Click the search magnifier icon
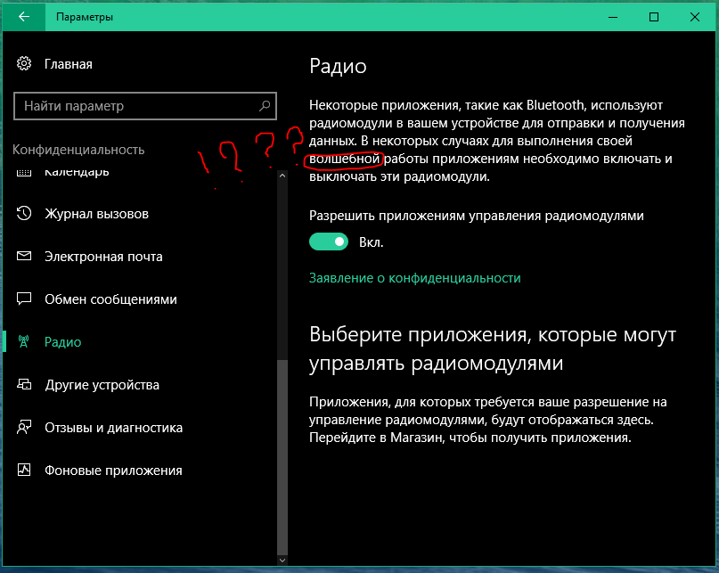 click(265, 106)
